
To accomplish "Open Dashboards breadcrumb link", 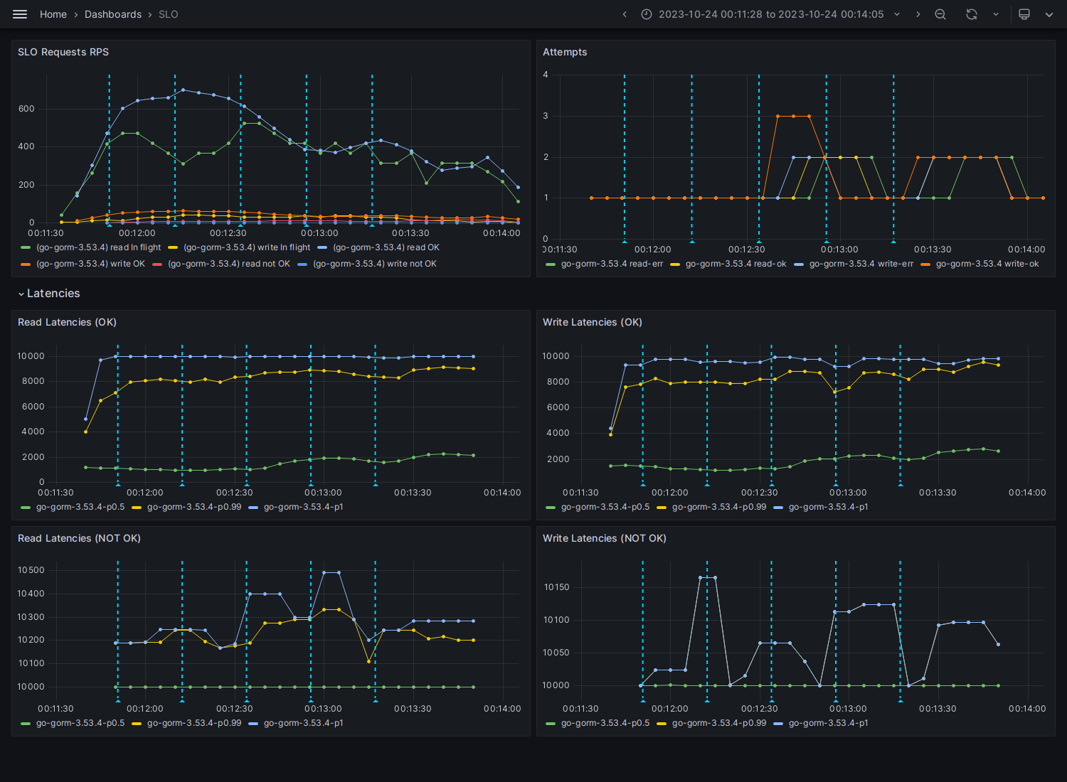I will coord(113,14).
